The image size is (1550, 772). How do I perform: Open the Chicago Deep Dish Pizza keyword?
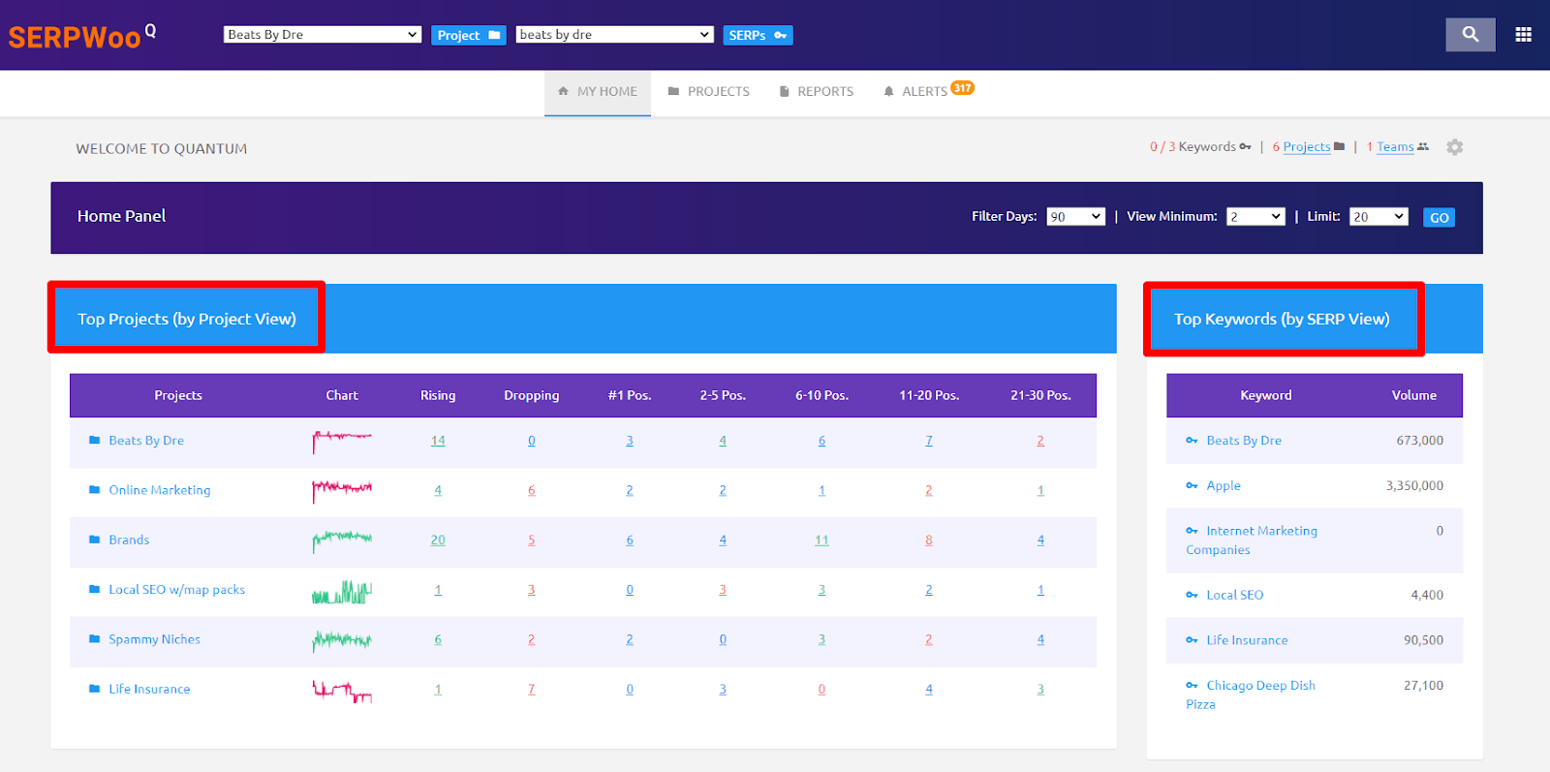click(x=1251, y=695)
